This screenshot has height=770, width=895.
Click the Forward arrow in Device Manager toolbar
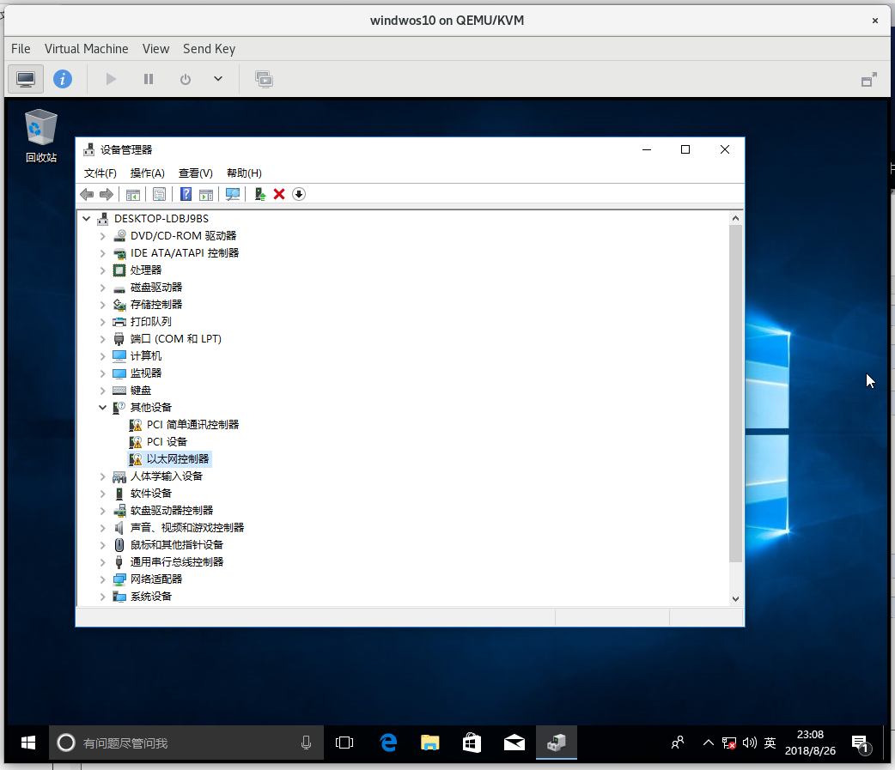107,195
